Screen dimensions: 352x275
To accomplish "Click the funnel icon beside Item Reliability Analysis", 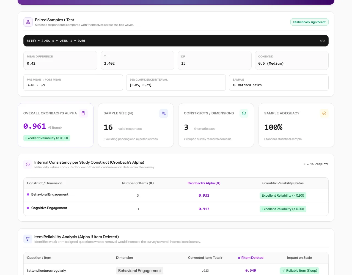I will pyautogui.click(x=28, y=239).
